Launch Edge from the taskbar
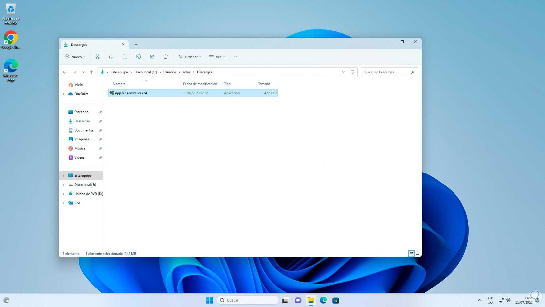 (323, 300)
